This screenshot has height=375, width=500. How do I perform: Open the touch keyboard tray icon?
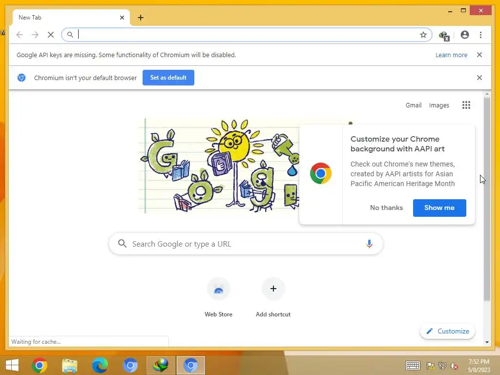tap(413, 365)
